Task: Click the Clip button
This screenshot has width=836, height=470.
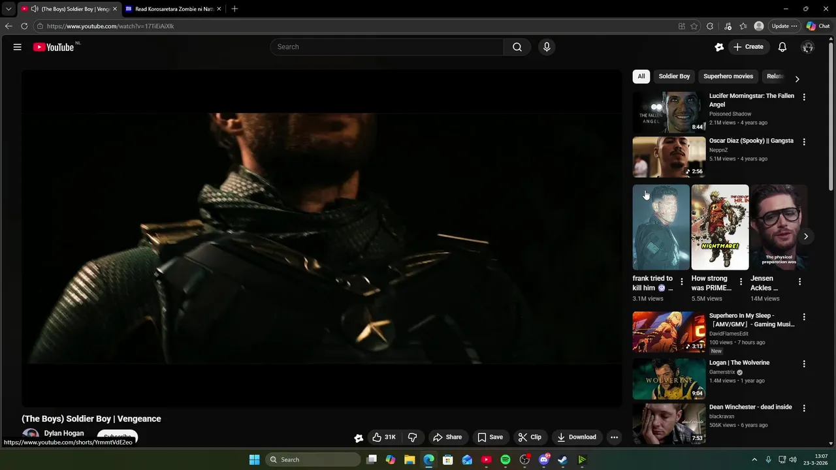Action: point(530,437)
